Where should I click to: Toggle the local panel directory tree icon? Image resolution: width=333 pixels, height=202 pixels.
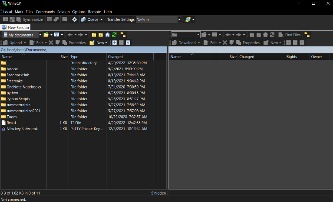coord(123,35)
